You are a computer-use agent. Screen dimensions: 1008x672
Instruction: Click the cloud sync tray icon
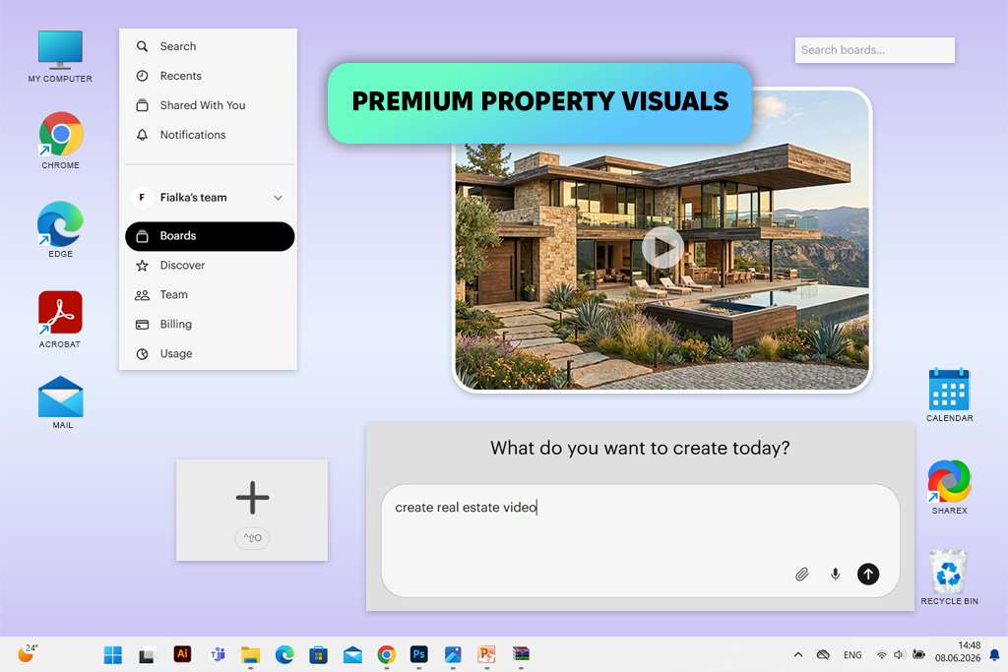coord(823,654)
